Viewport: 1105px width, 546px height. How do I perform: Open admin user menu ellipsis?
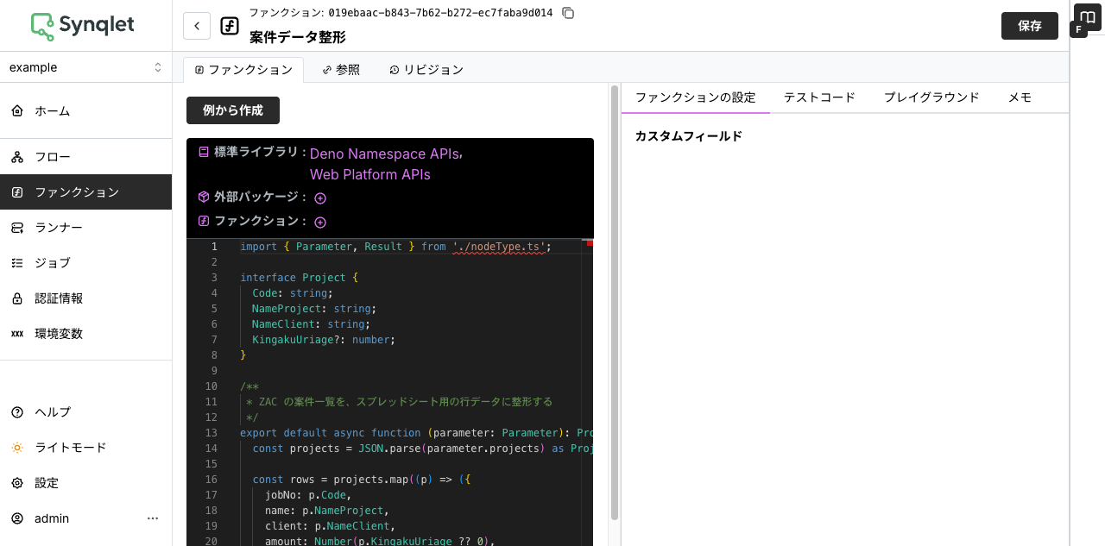(x=153, y=518)
